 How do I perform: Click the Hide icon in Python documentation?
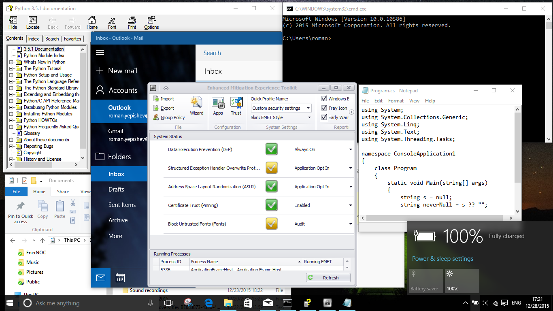tap(13, 23)
